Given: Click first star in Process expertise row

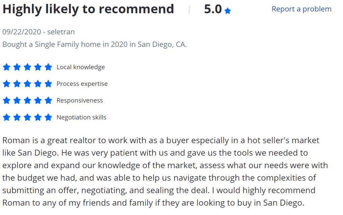Looking at the screenshot, I should tap(6, 84).
